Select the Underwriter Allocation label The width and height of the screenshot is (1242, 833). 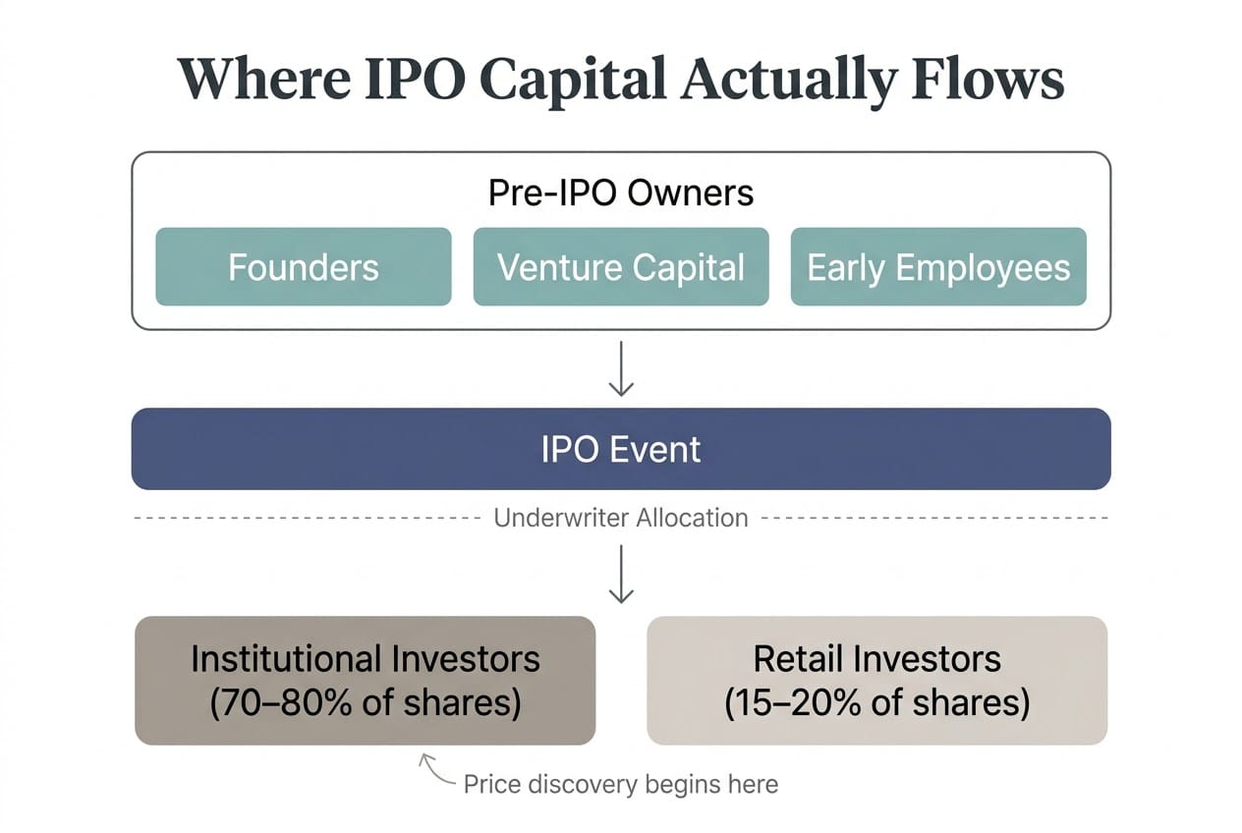click(x=621, y=518)
